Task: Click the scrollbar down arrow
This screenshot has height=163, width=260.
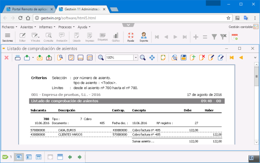Action: pyautogui.click(x=256, y=142)
